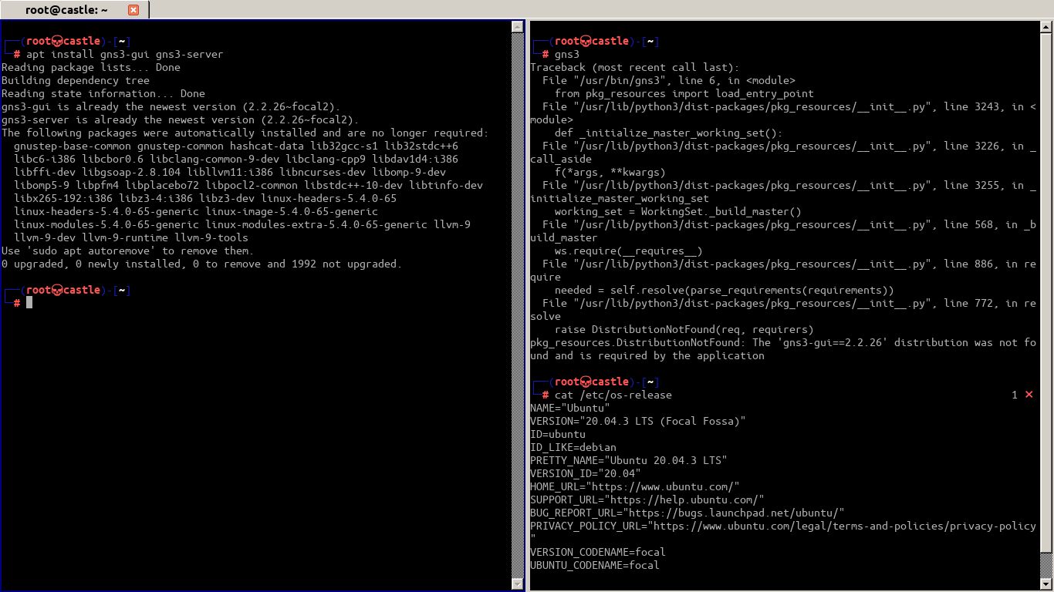Click 'working_set = WorkingSet._build_master()' line
The image size is (1054, 592).
coord(678,211)
